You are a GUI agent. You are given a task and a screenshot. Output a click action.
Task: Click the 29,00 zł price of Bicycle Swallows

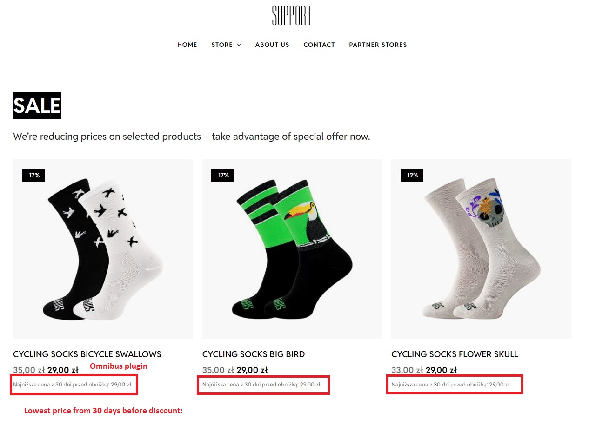[x=63, y=370]
